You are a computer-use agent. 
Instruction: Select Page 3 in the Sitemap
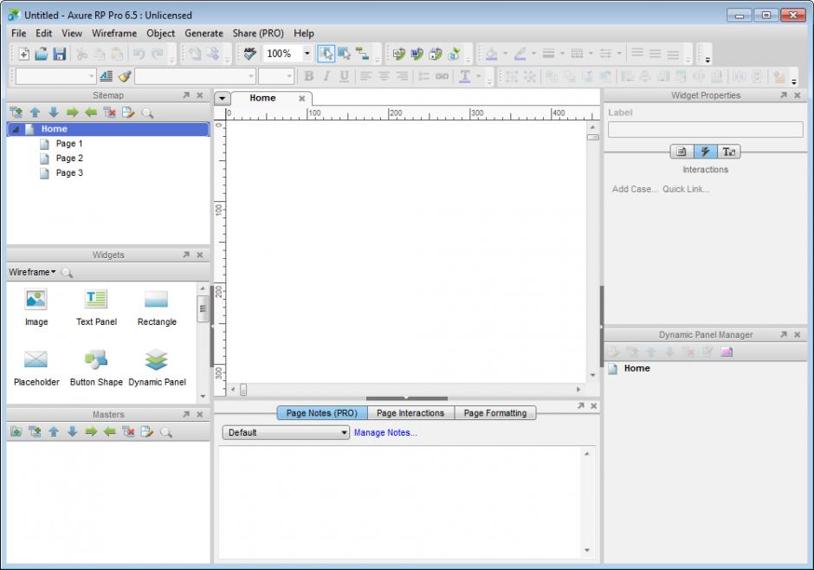coord(69,173)
